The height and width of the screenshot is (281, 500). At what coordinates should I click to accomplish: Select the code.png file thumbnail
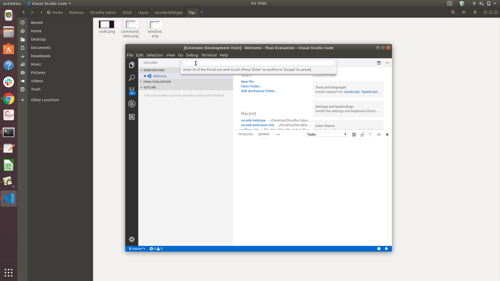[x=107, y=24]
